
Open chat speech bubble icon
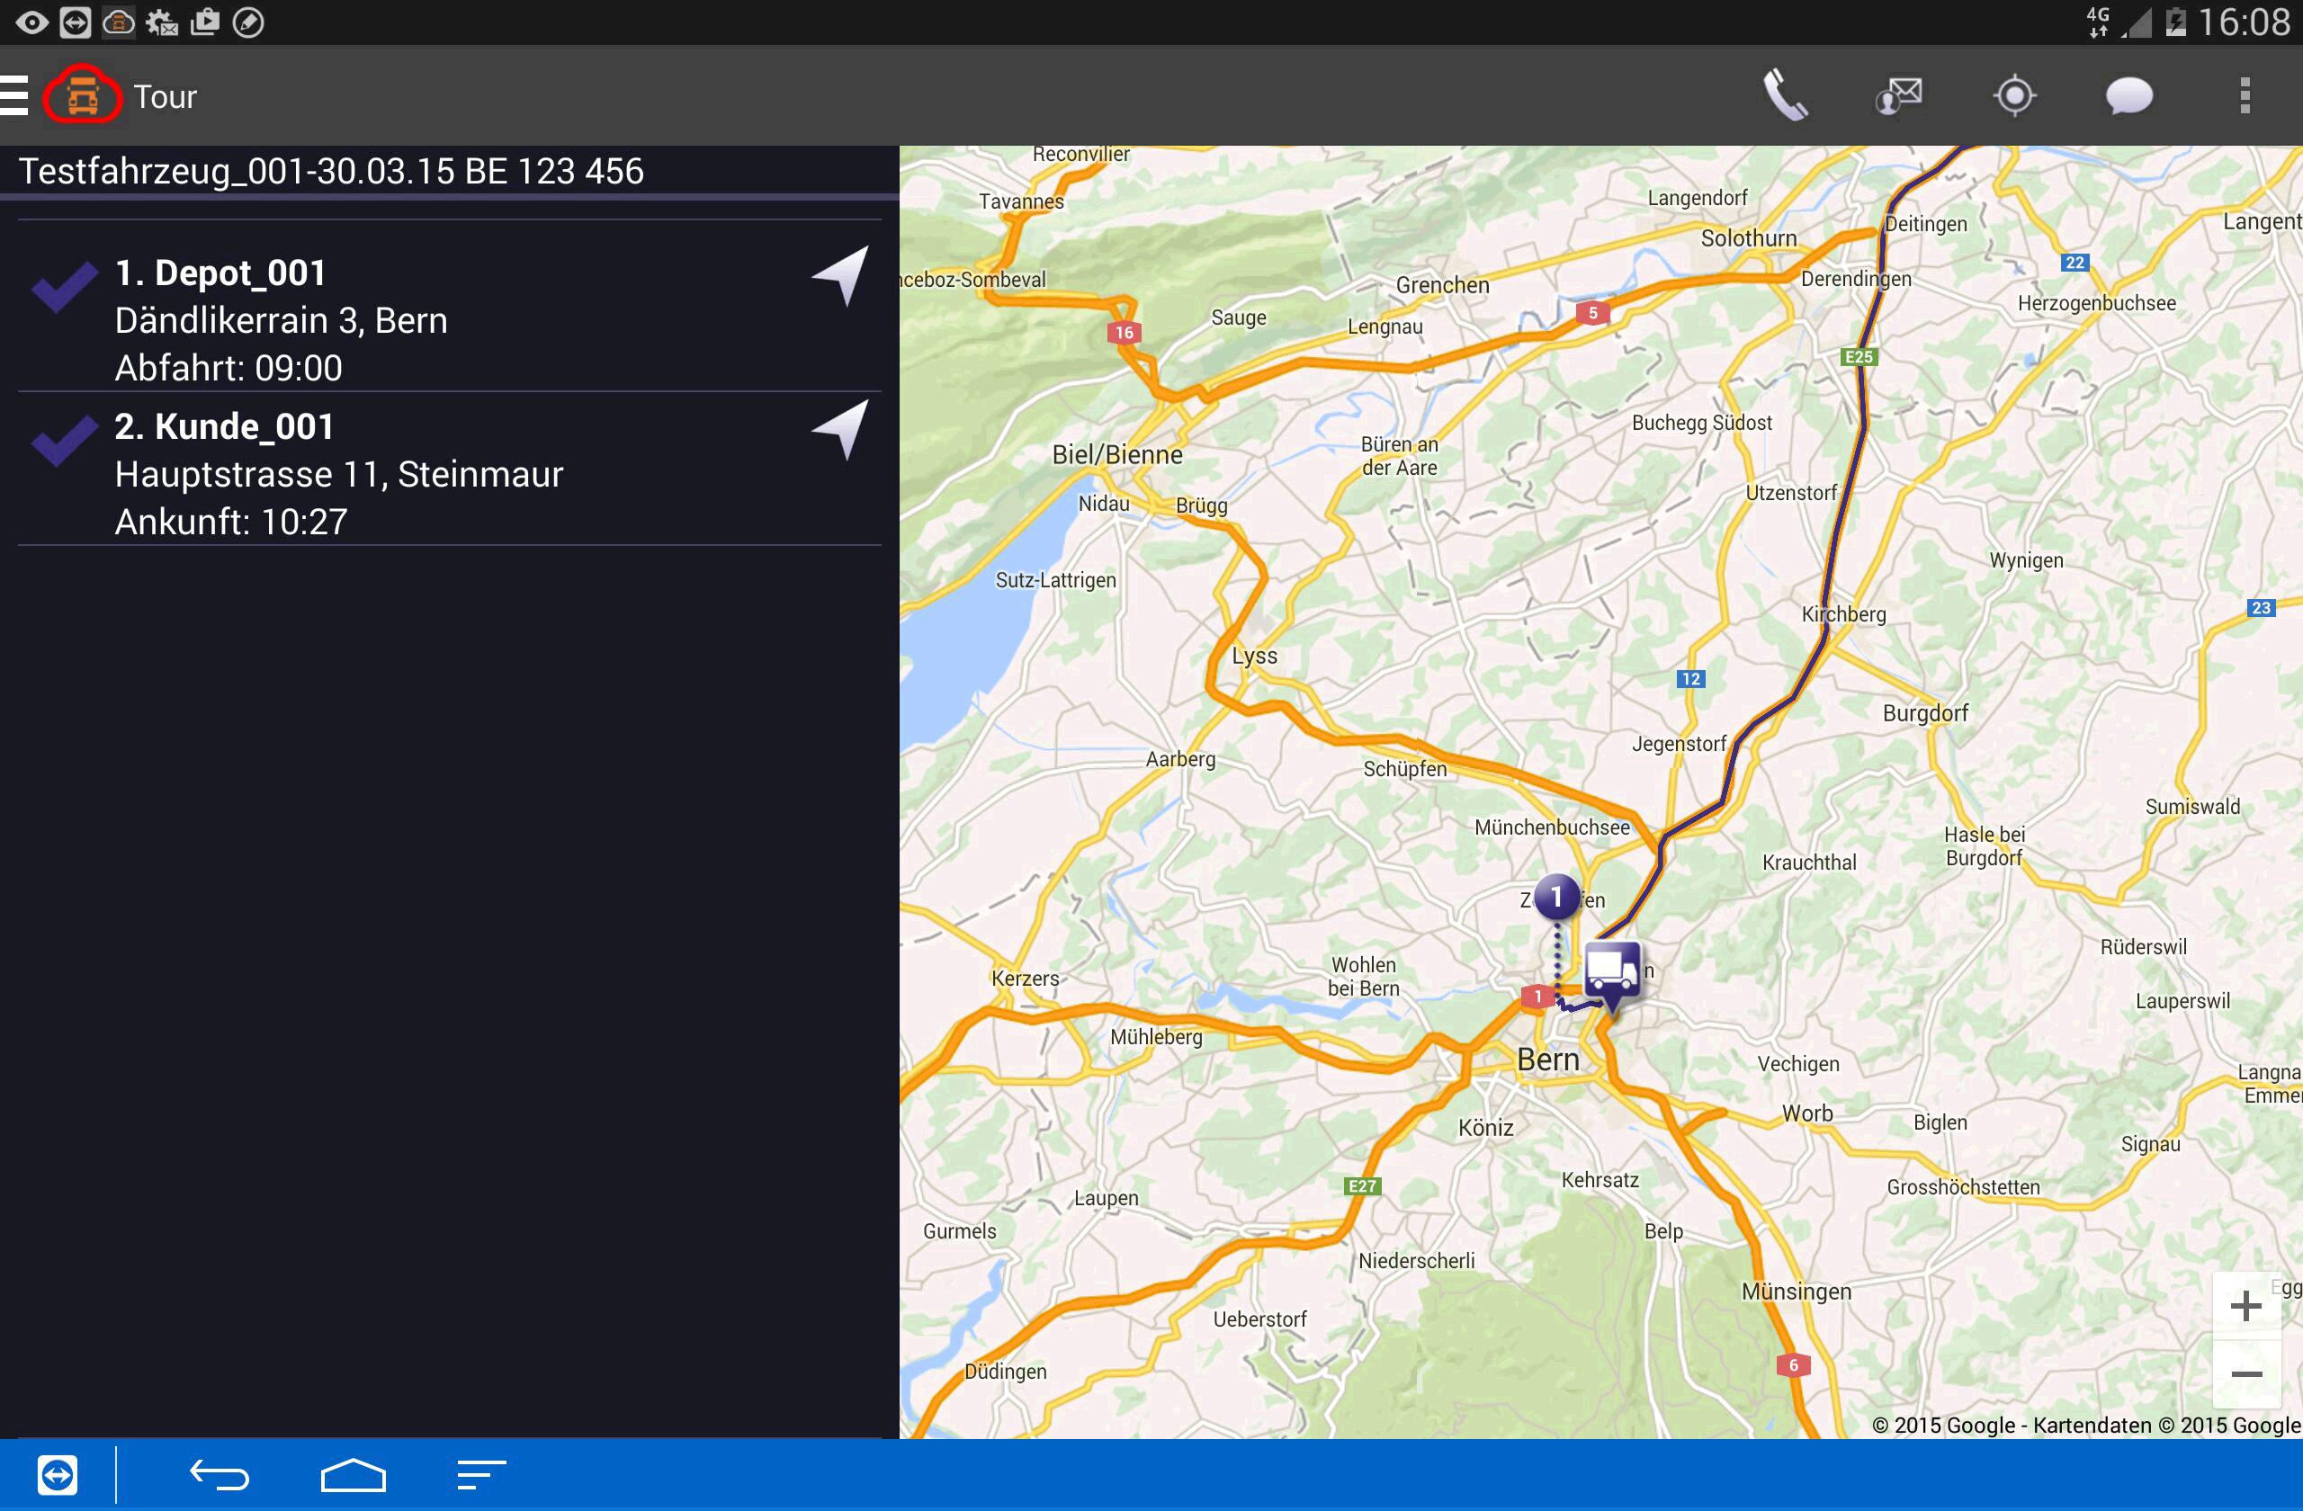click(x=2128, y=95)
